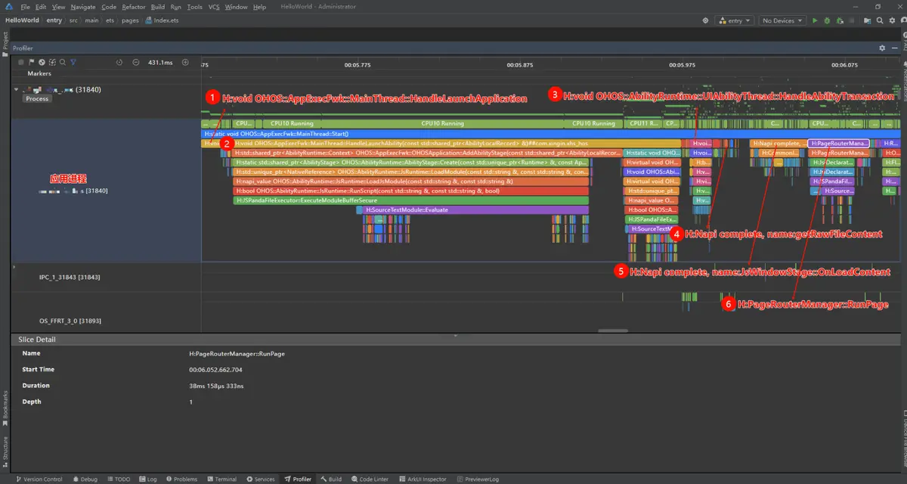
Task: Collapse the process 31840 row
Action: (15, 89)
